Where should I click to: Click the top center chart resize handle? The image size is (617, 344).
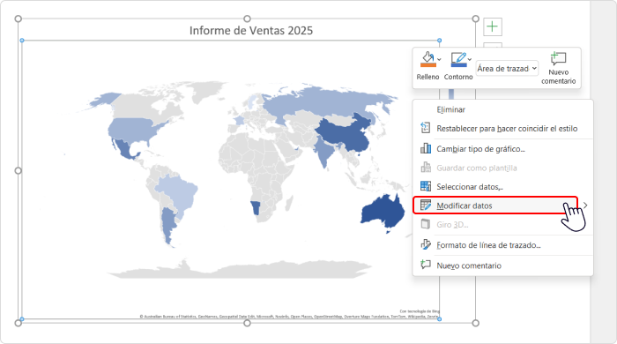tap(247, 19)
